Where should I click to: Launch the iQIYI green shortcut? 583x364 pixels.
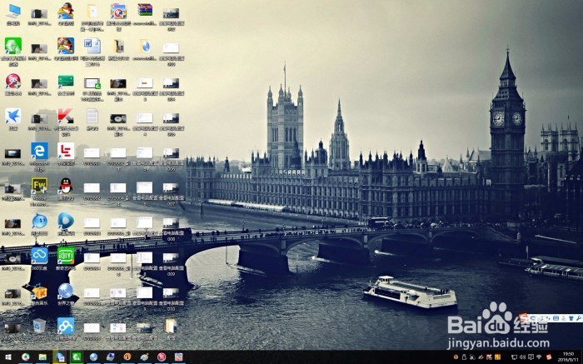pyautogui.click(x=66, y=256)
